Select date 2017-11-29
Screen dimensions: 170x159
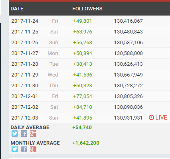click(25, 75)
